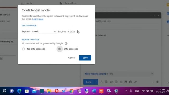Toggle confidential mode lock-clock icon
Screen dimensions: 169x95
click(x=131, y=82)
